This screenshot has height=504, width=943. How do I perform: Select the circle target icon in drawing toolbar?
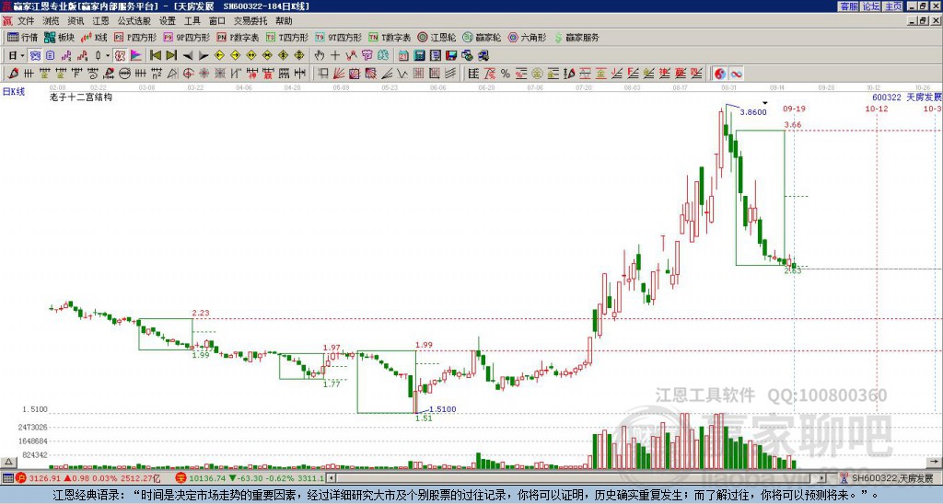pos(188,74)
